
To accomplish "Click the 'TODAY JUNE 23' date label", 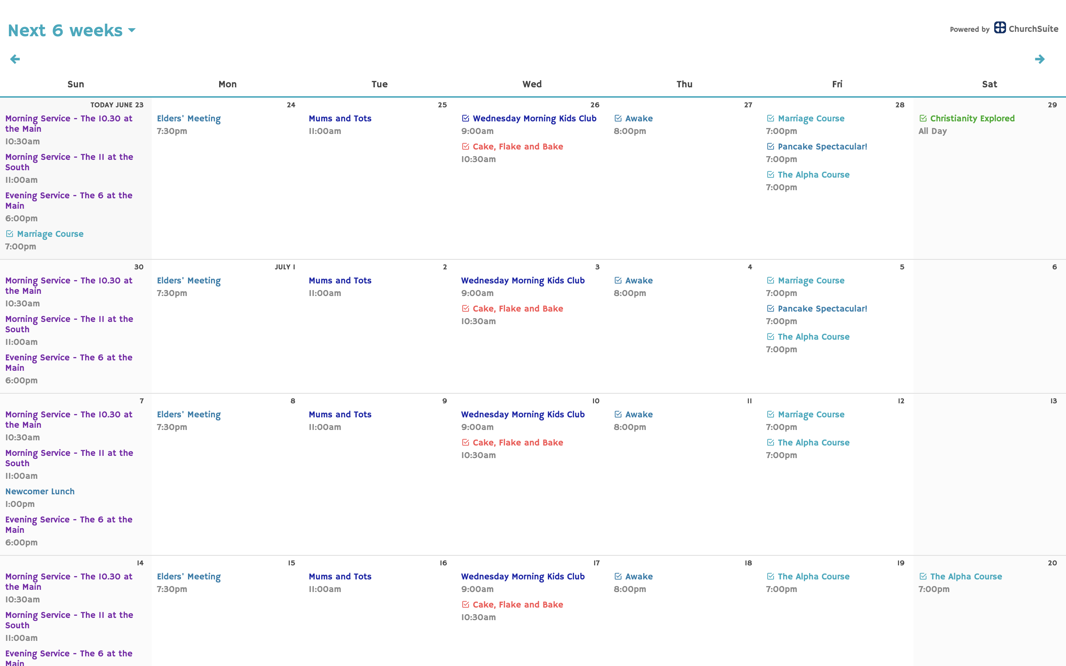I will (117, 105).
